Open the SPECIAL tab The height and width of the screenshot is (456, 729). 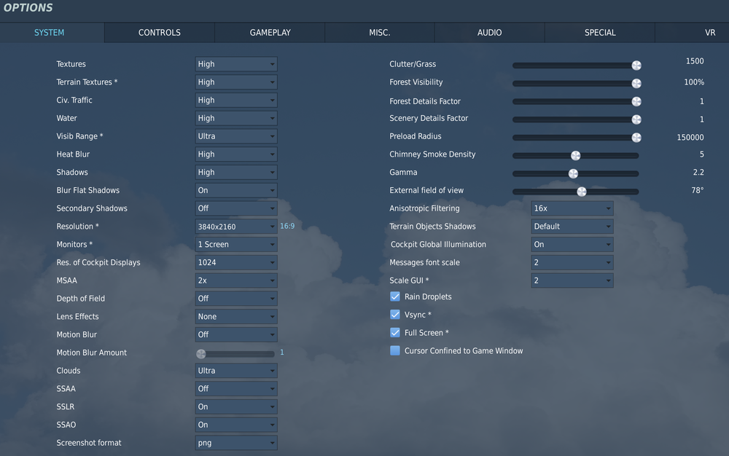coord(600,33)
